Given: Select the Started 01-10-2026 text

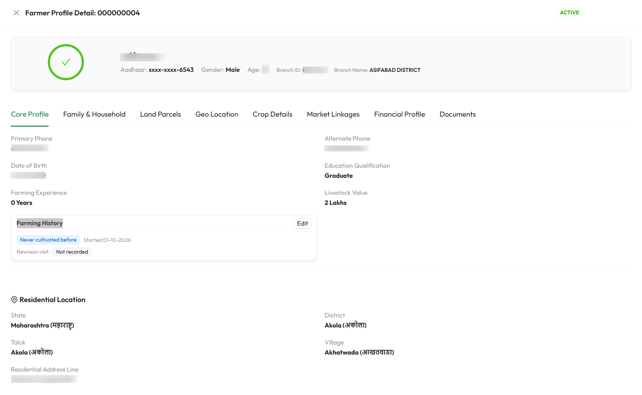Looking at the screenshot, I should coord(107,240).
